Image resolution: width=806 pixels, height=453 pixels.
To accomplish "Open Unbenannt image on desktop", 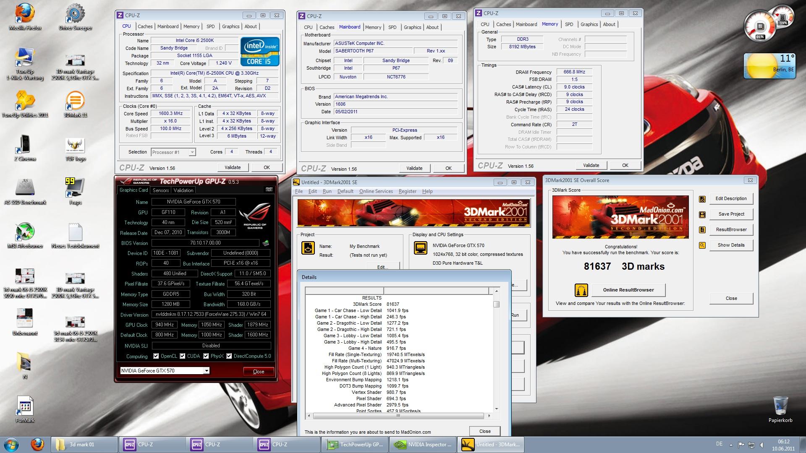I will pos(25,322).
